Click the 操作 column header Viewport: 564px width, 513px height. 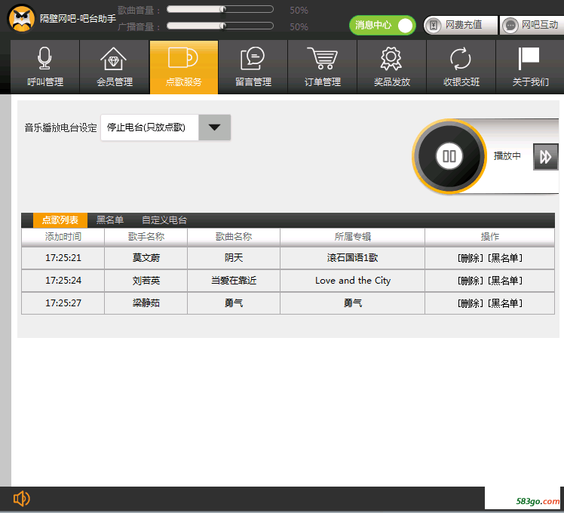pyautogui.click(x=490, y=237)
